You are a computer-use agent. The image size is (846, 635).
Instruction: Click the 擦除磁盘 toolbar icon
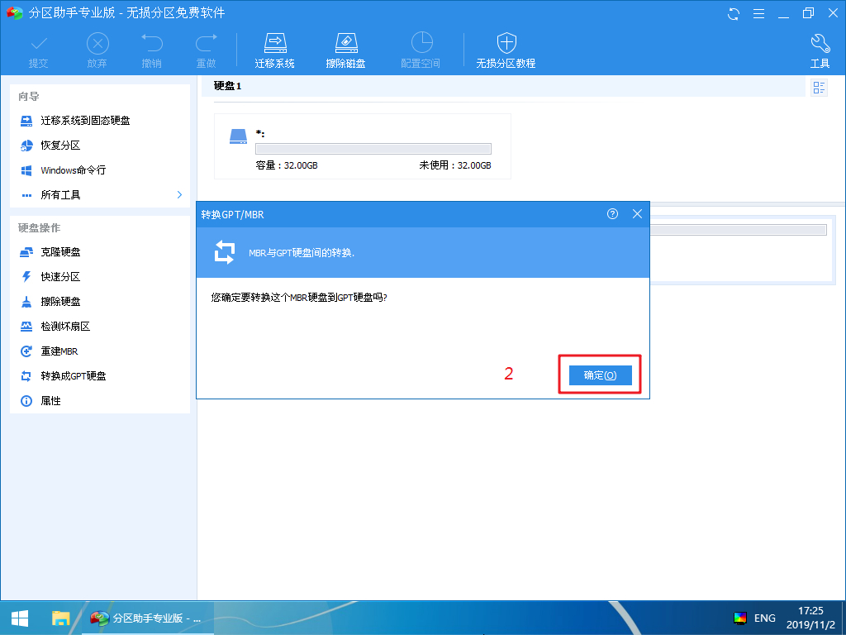click(345, 44)
